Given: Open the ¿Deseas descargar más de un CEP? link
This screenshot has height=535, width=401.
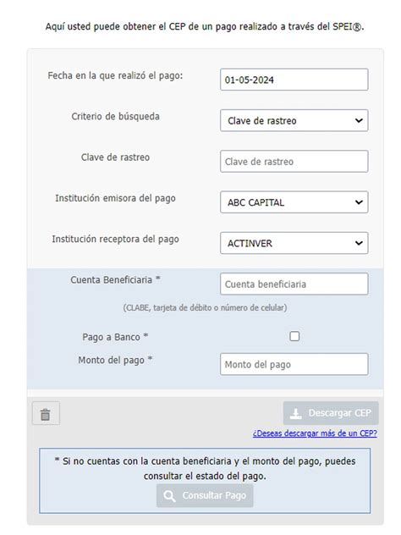Looking at the screenshot, I should [315, 433].
